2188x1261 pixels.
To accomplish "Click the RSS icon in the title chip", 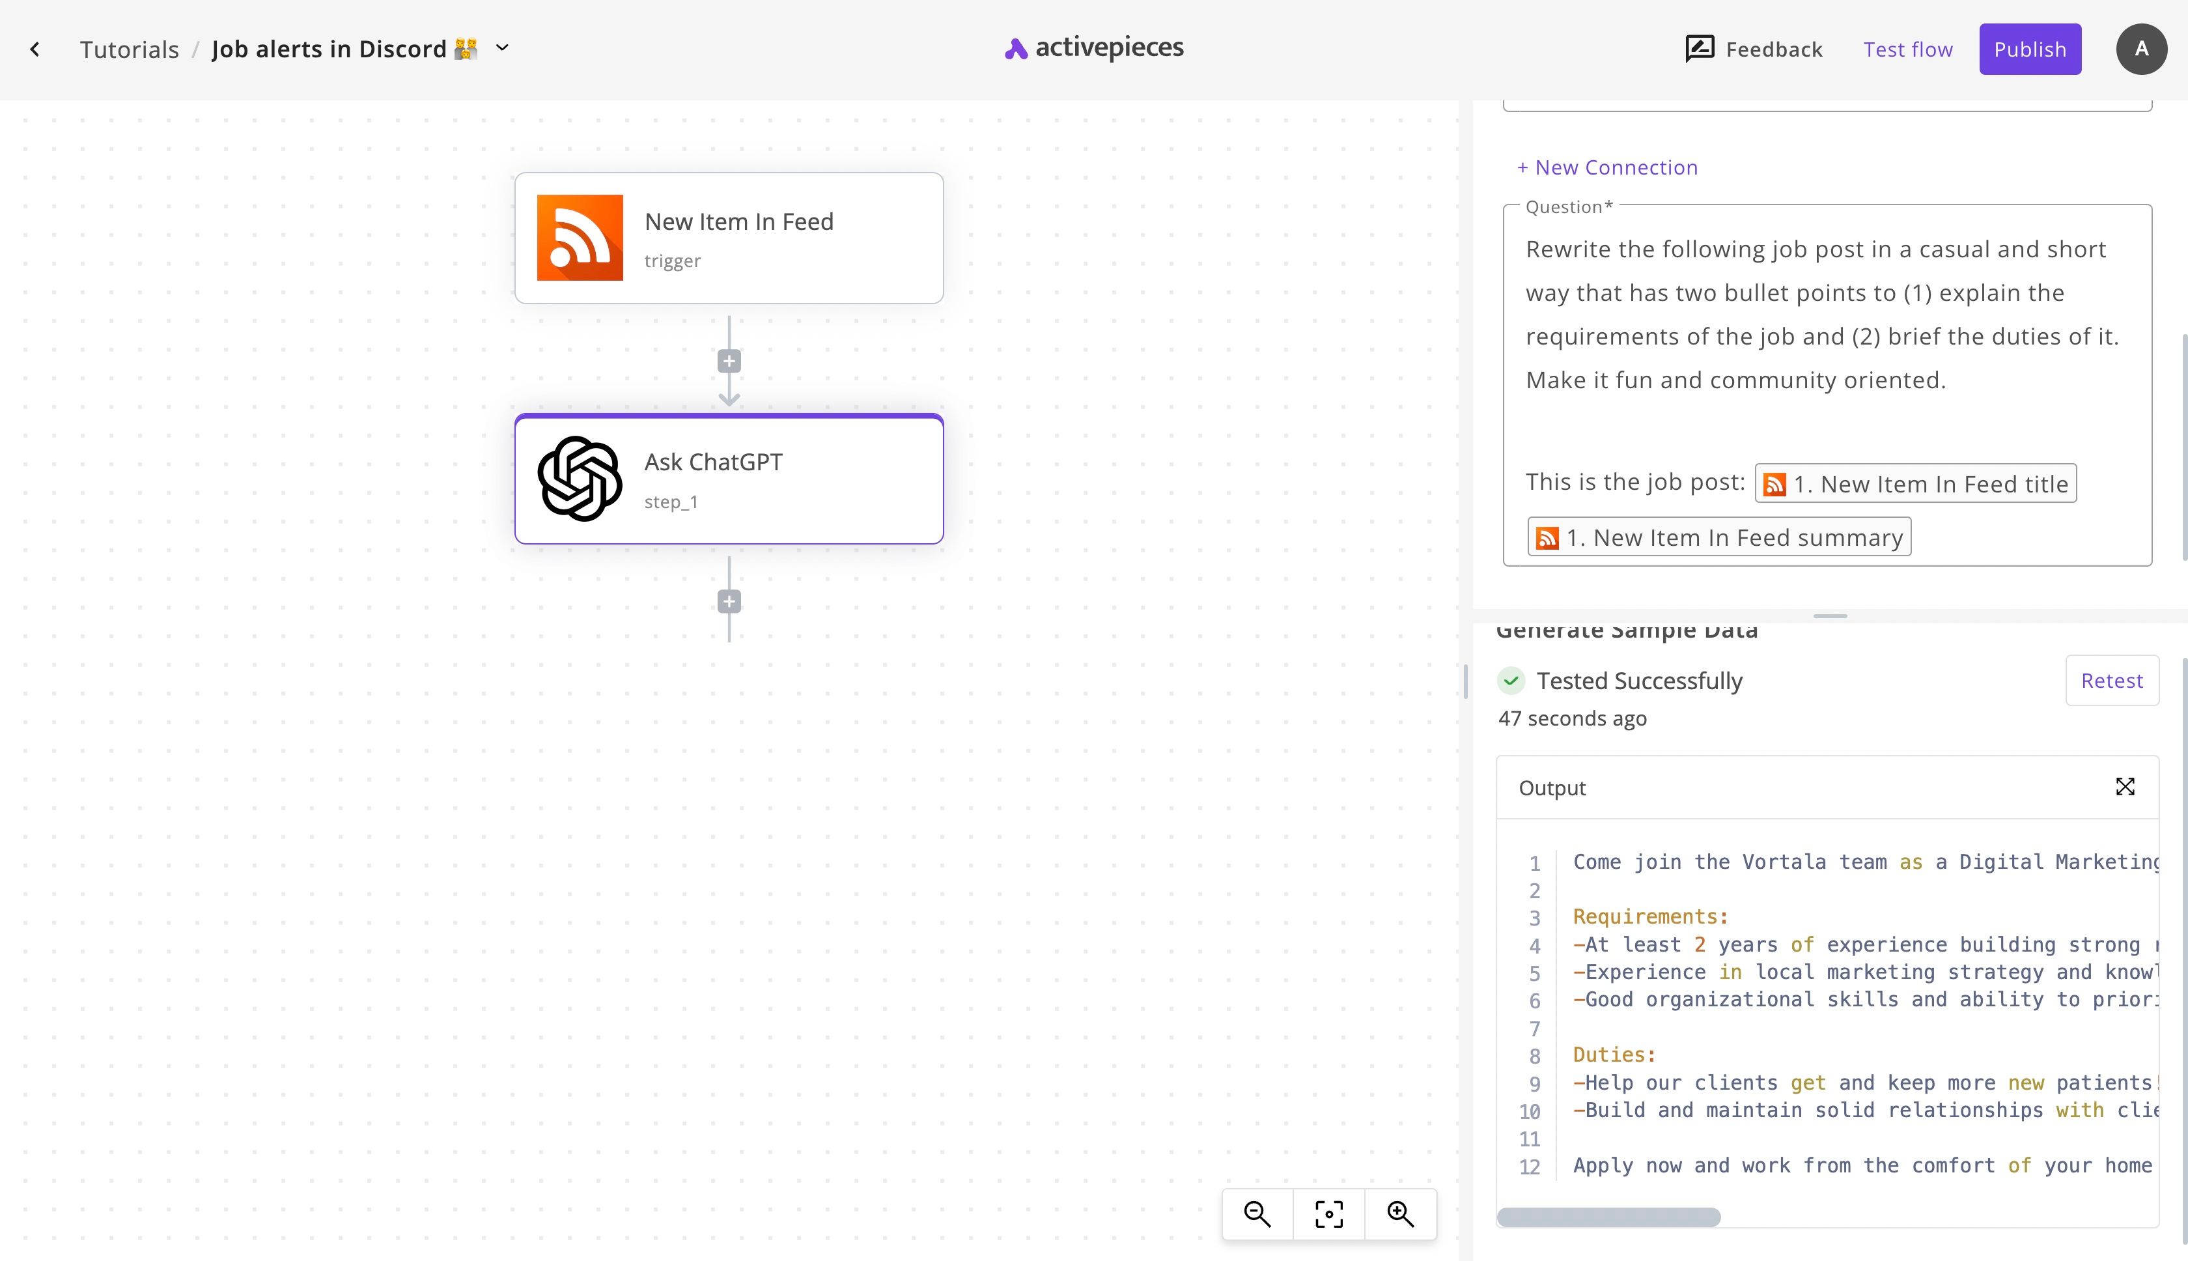I will click(x=1774, y=484).
